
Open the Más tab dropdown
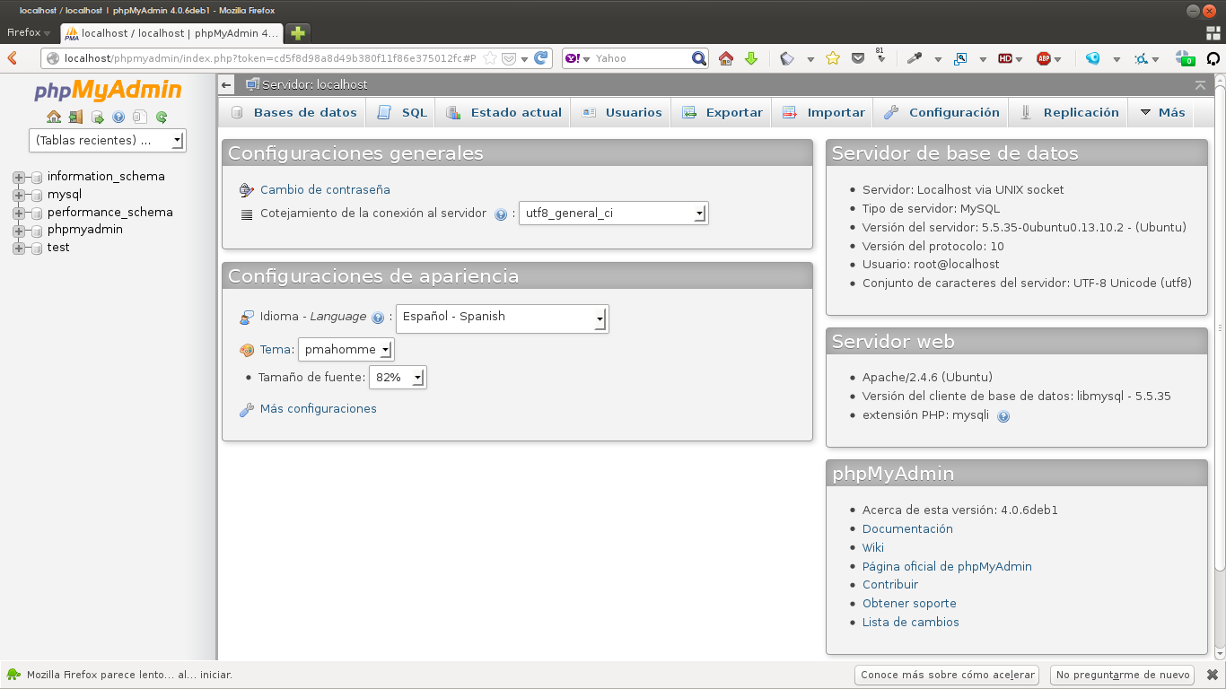(x=1162, y=112)
